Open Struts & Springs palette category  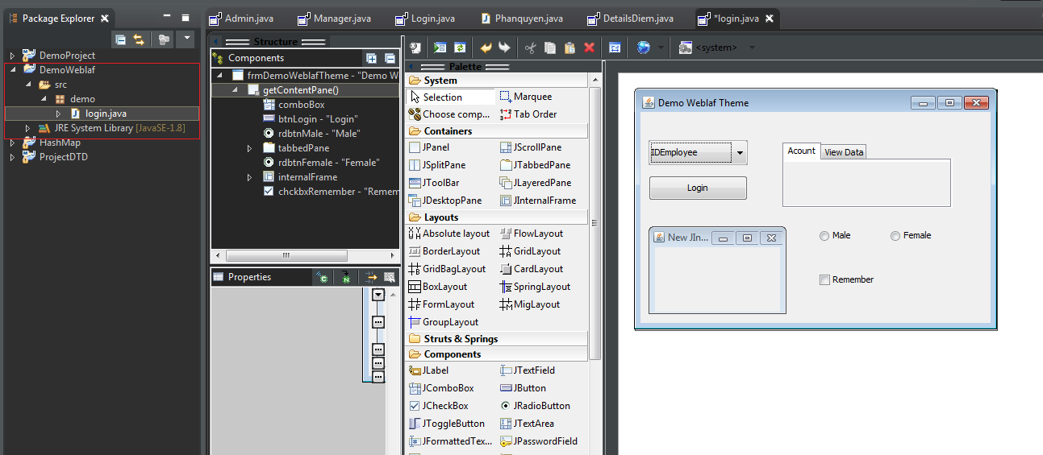click(x=497, y=339)
